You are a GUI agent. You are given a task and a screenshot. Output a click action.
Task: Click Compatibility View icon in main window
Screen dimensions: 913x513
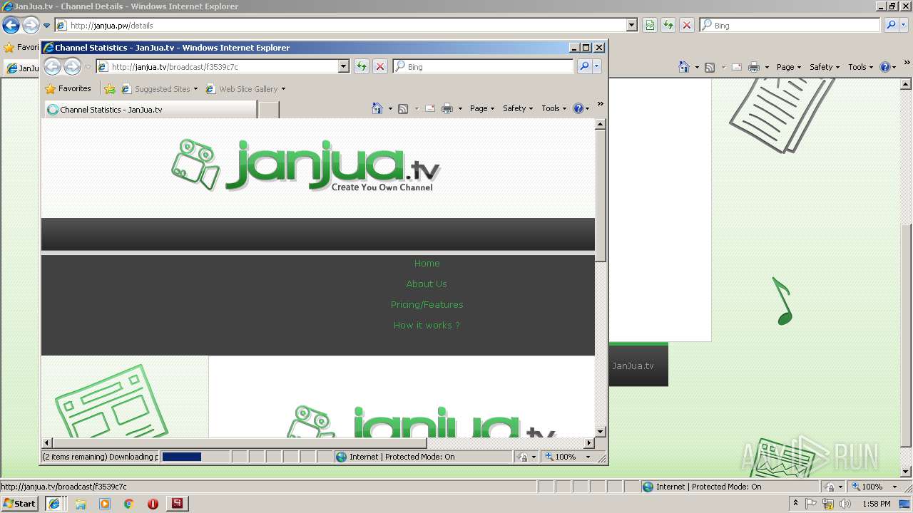coord(650,26)
